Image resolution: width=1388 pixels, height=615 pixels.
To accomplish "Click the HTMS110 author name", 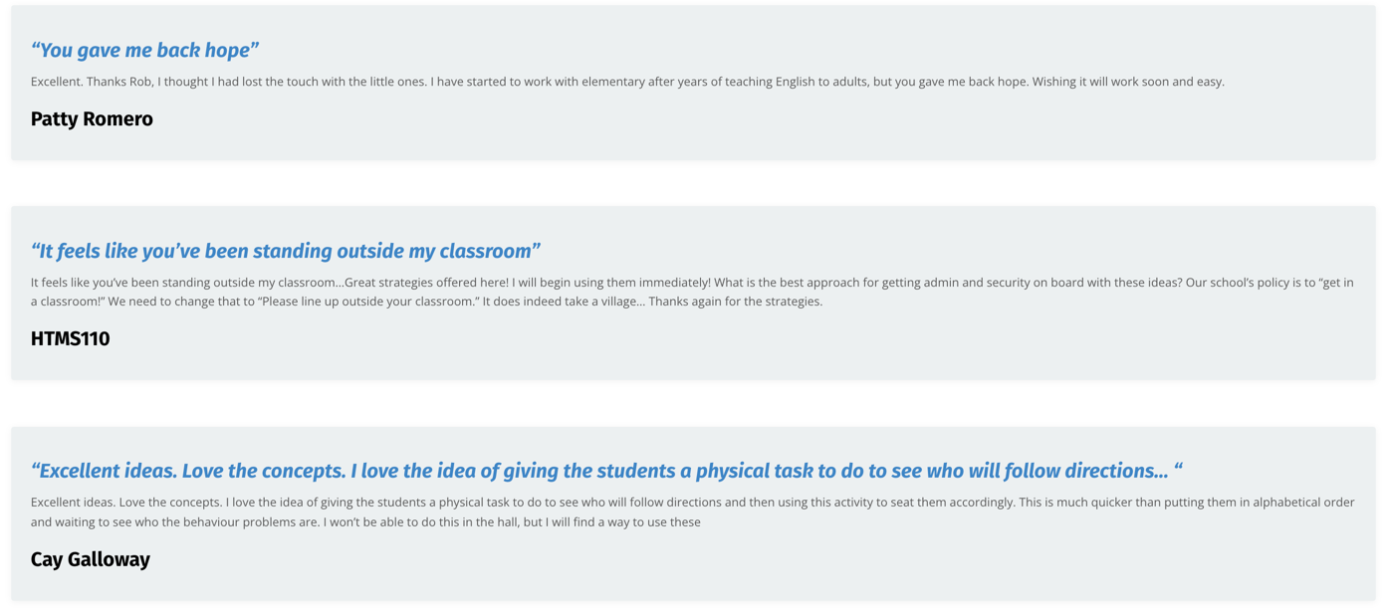I will pyautogui.click(x=70, y=339).
